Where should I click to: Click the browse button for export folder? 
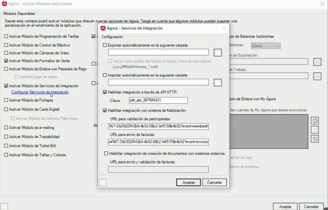pyautogui.click(x=218, y=52)
